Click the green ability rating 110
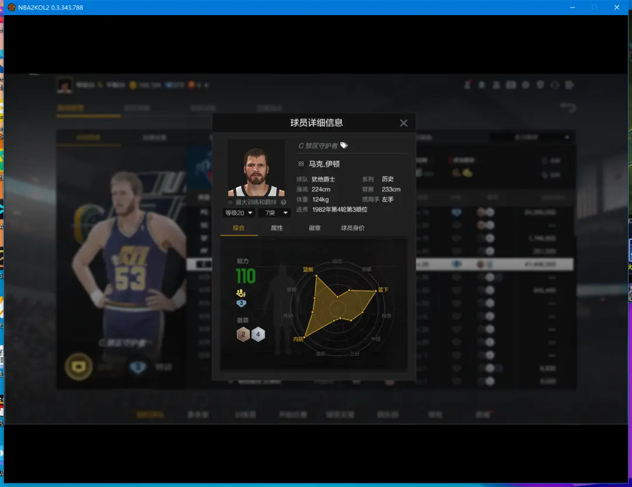The image size is (632, 487). click(246, 277)
